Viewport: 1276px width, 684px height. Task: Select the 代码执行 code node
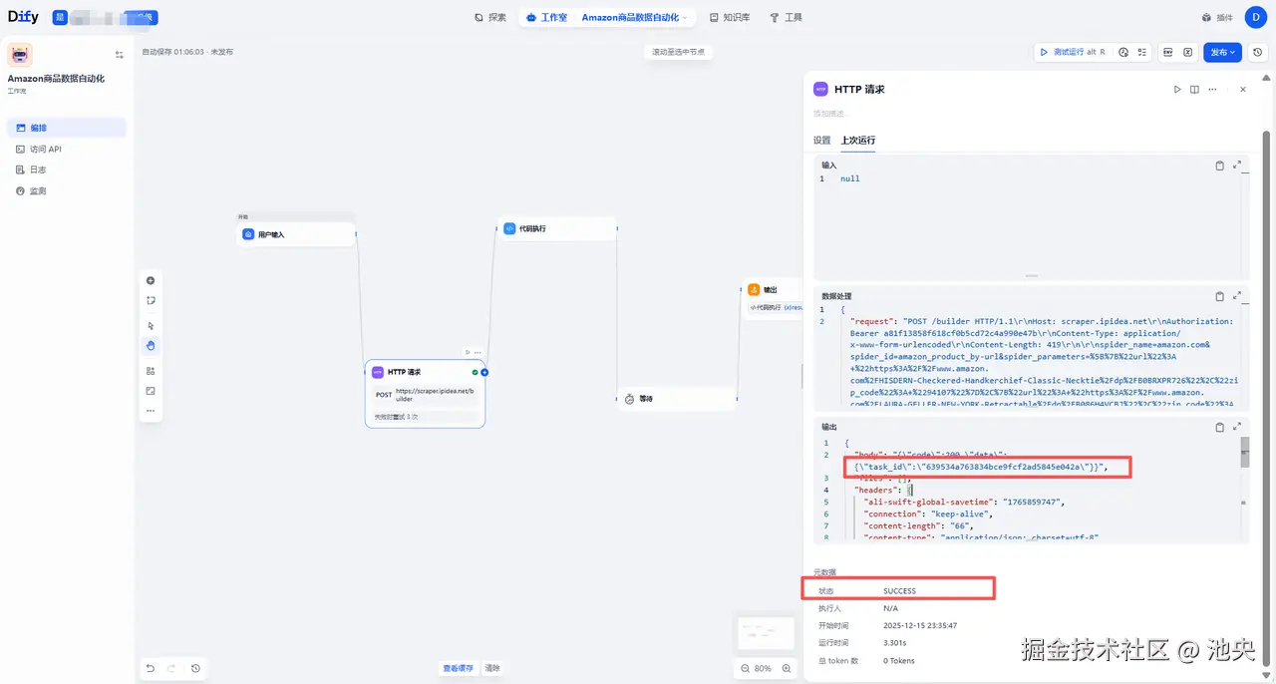(x=557, y=228)
